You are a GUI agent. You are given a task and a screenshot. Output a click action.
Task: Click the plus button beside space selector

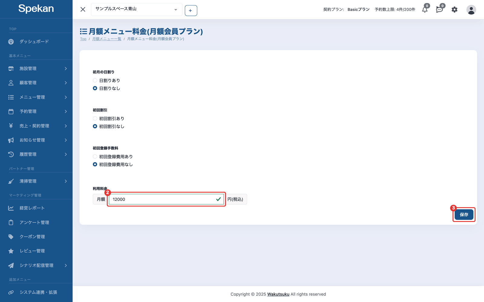pos(191,11)
